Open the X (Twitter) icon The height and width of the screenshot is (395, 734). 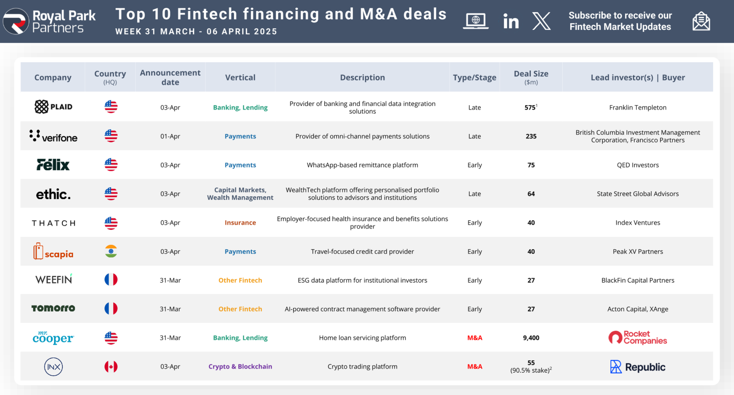pos(541,21)
